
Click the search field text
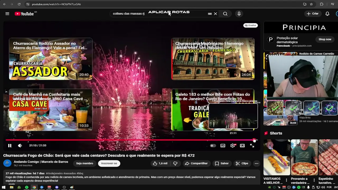tap(129, 14)
